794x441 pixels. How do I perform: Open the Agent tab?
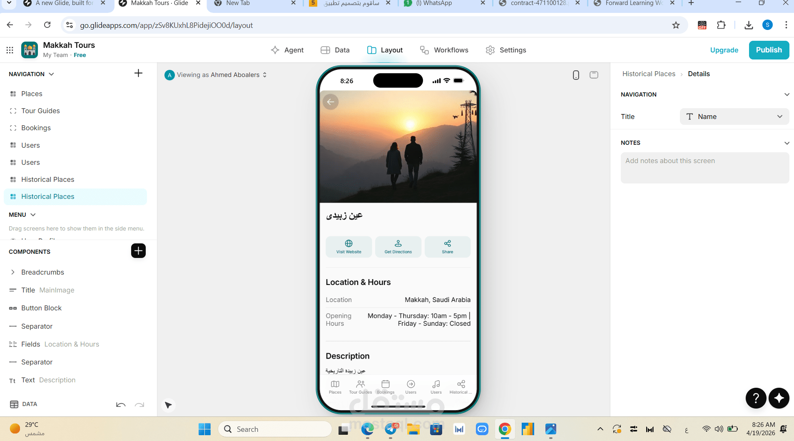click(x=287, y=50)
